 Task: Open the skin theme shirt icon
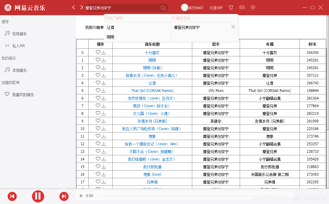[231, 7]
